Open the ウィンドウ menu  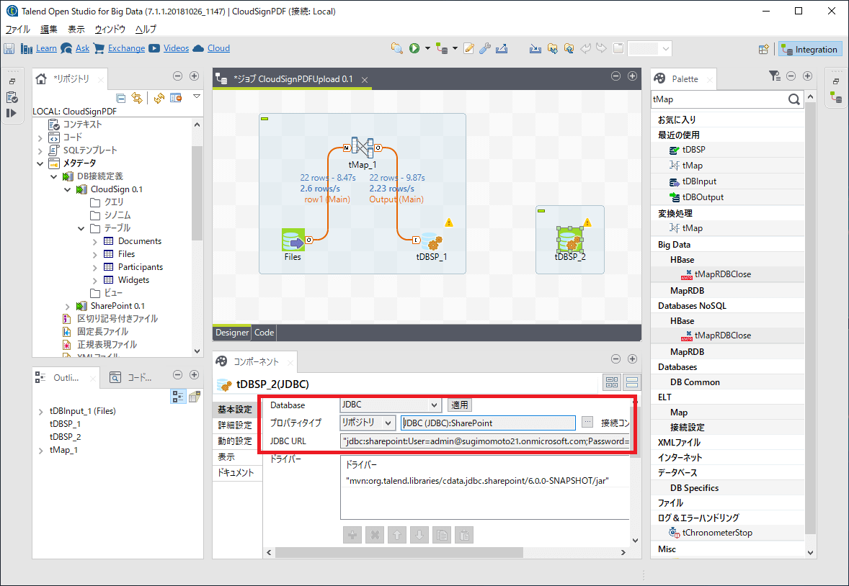[x=110, y=30]
